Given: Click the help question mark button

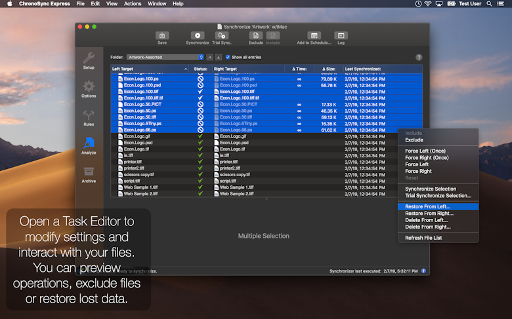Looking at the screenshot, I should [x=419, y=58].
